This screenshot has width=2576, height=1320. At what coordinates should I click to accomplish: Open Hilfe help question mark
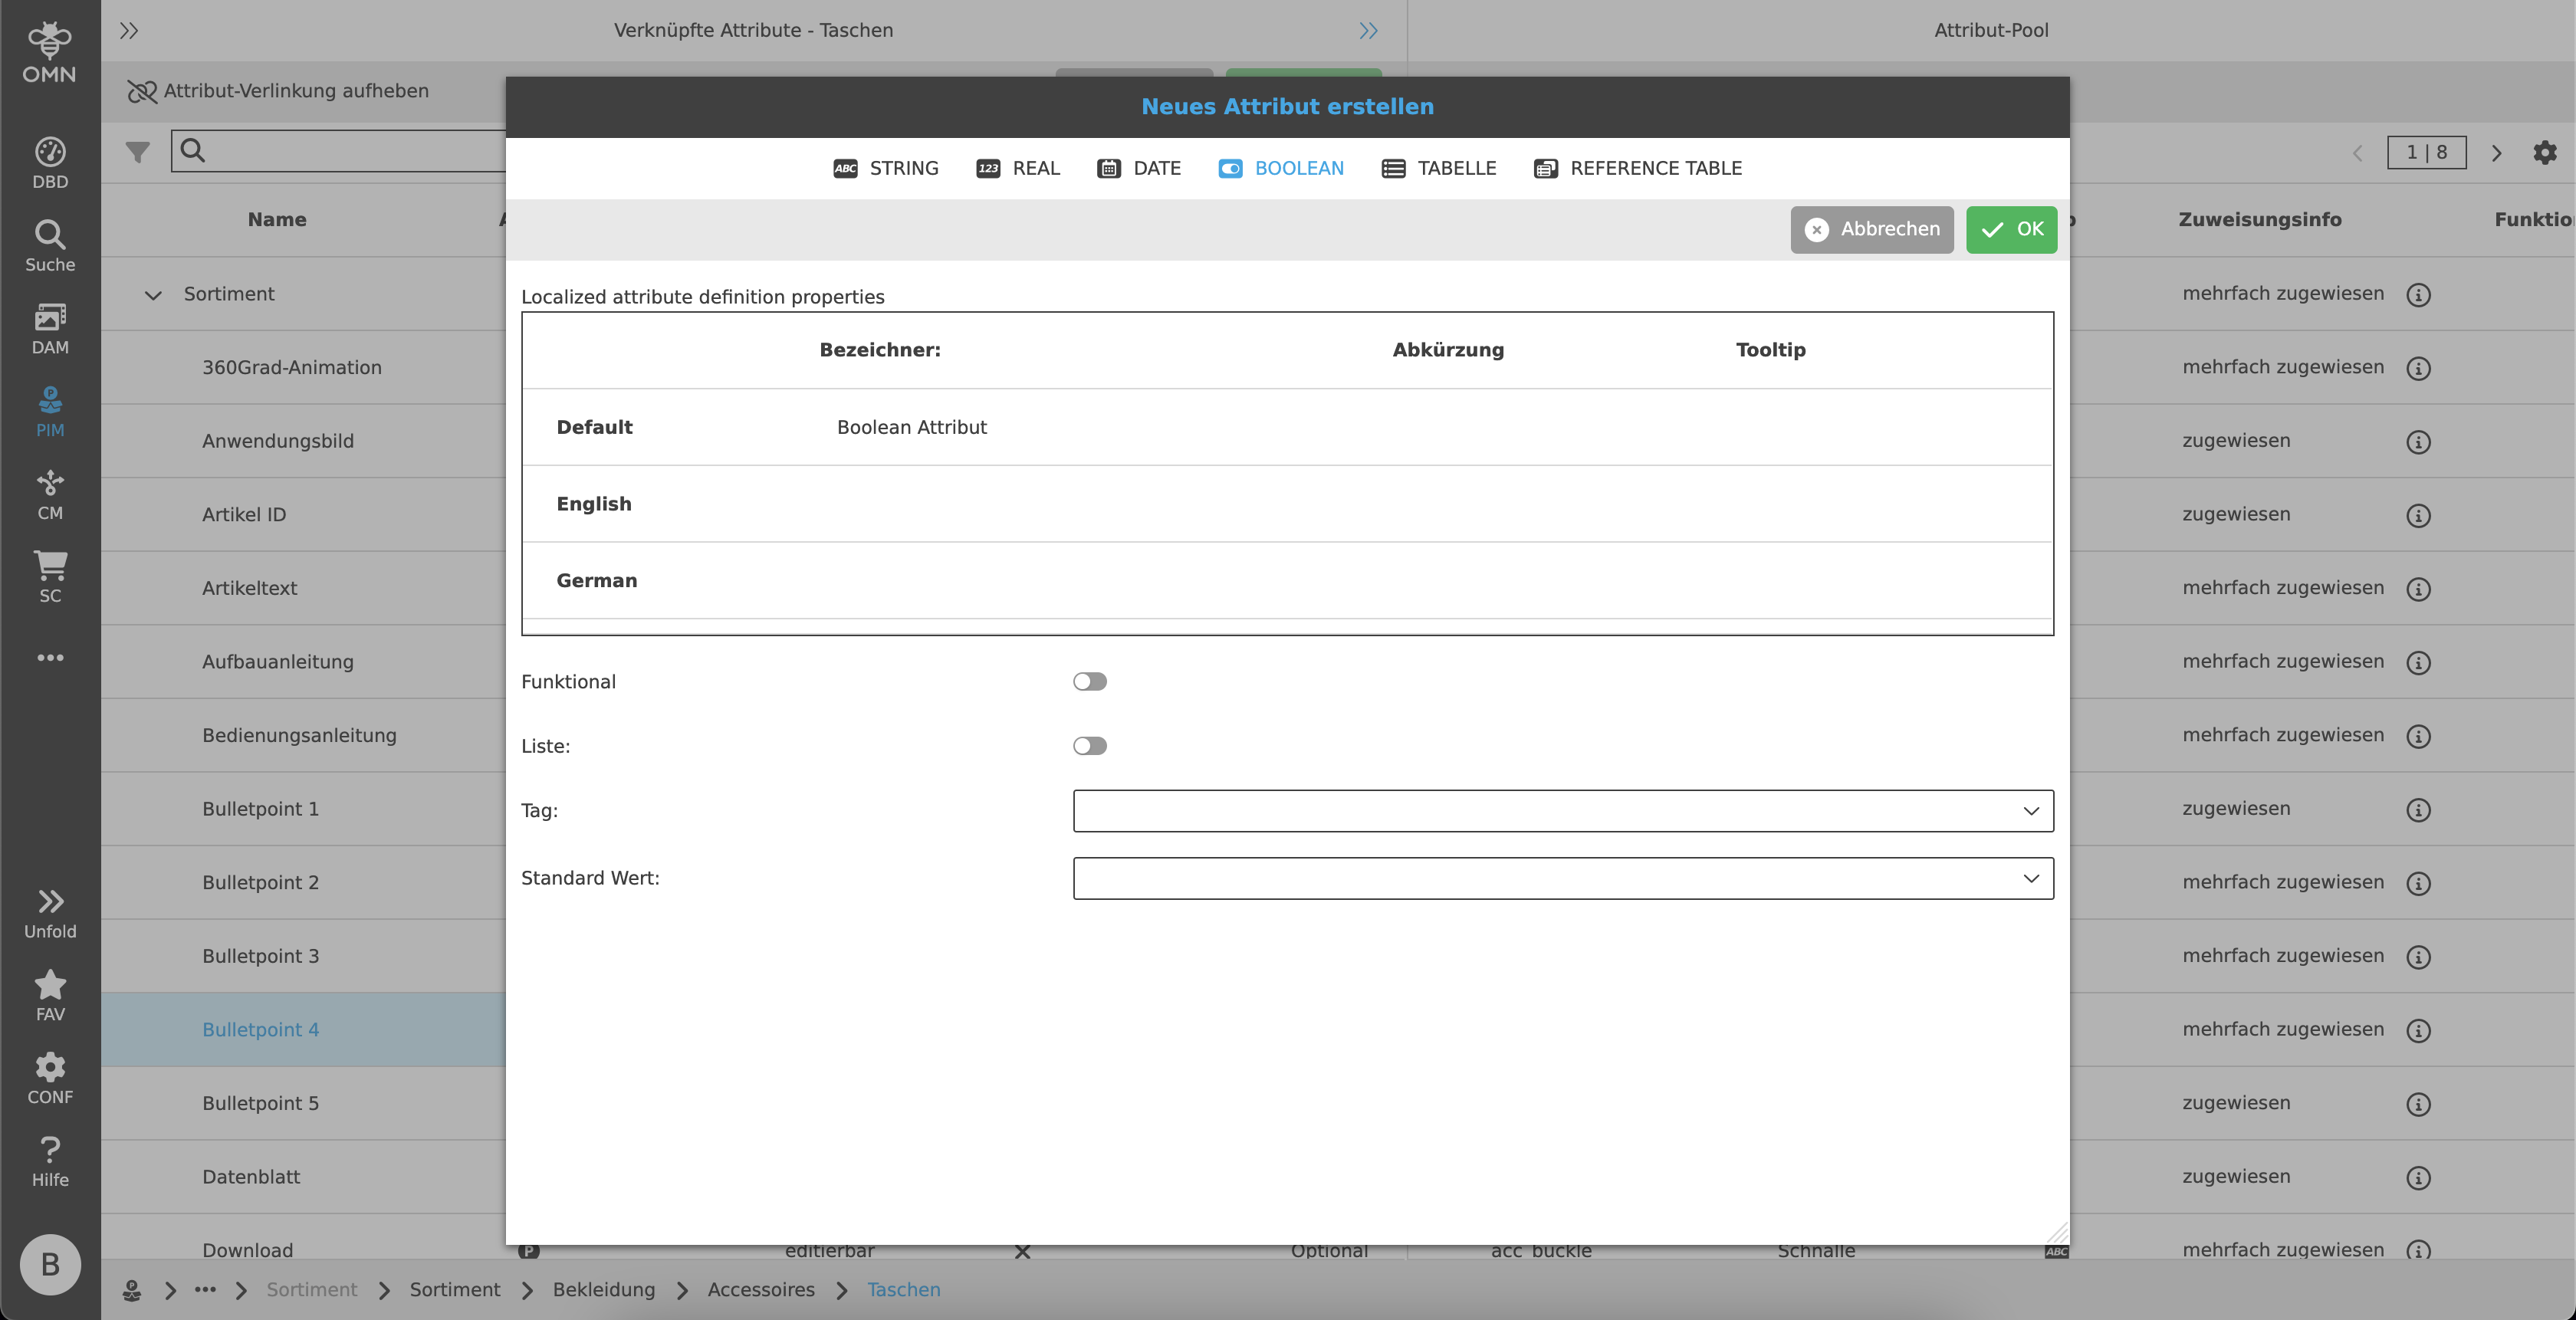pyautogui.click(x=50, y=1160)
